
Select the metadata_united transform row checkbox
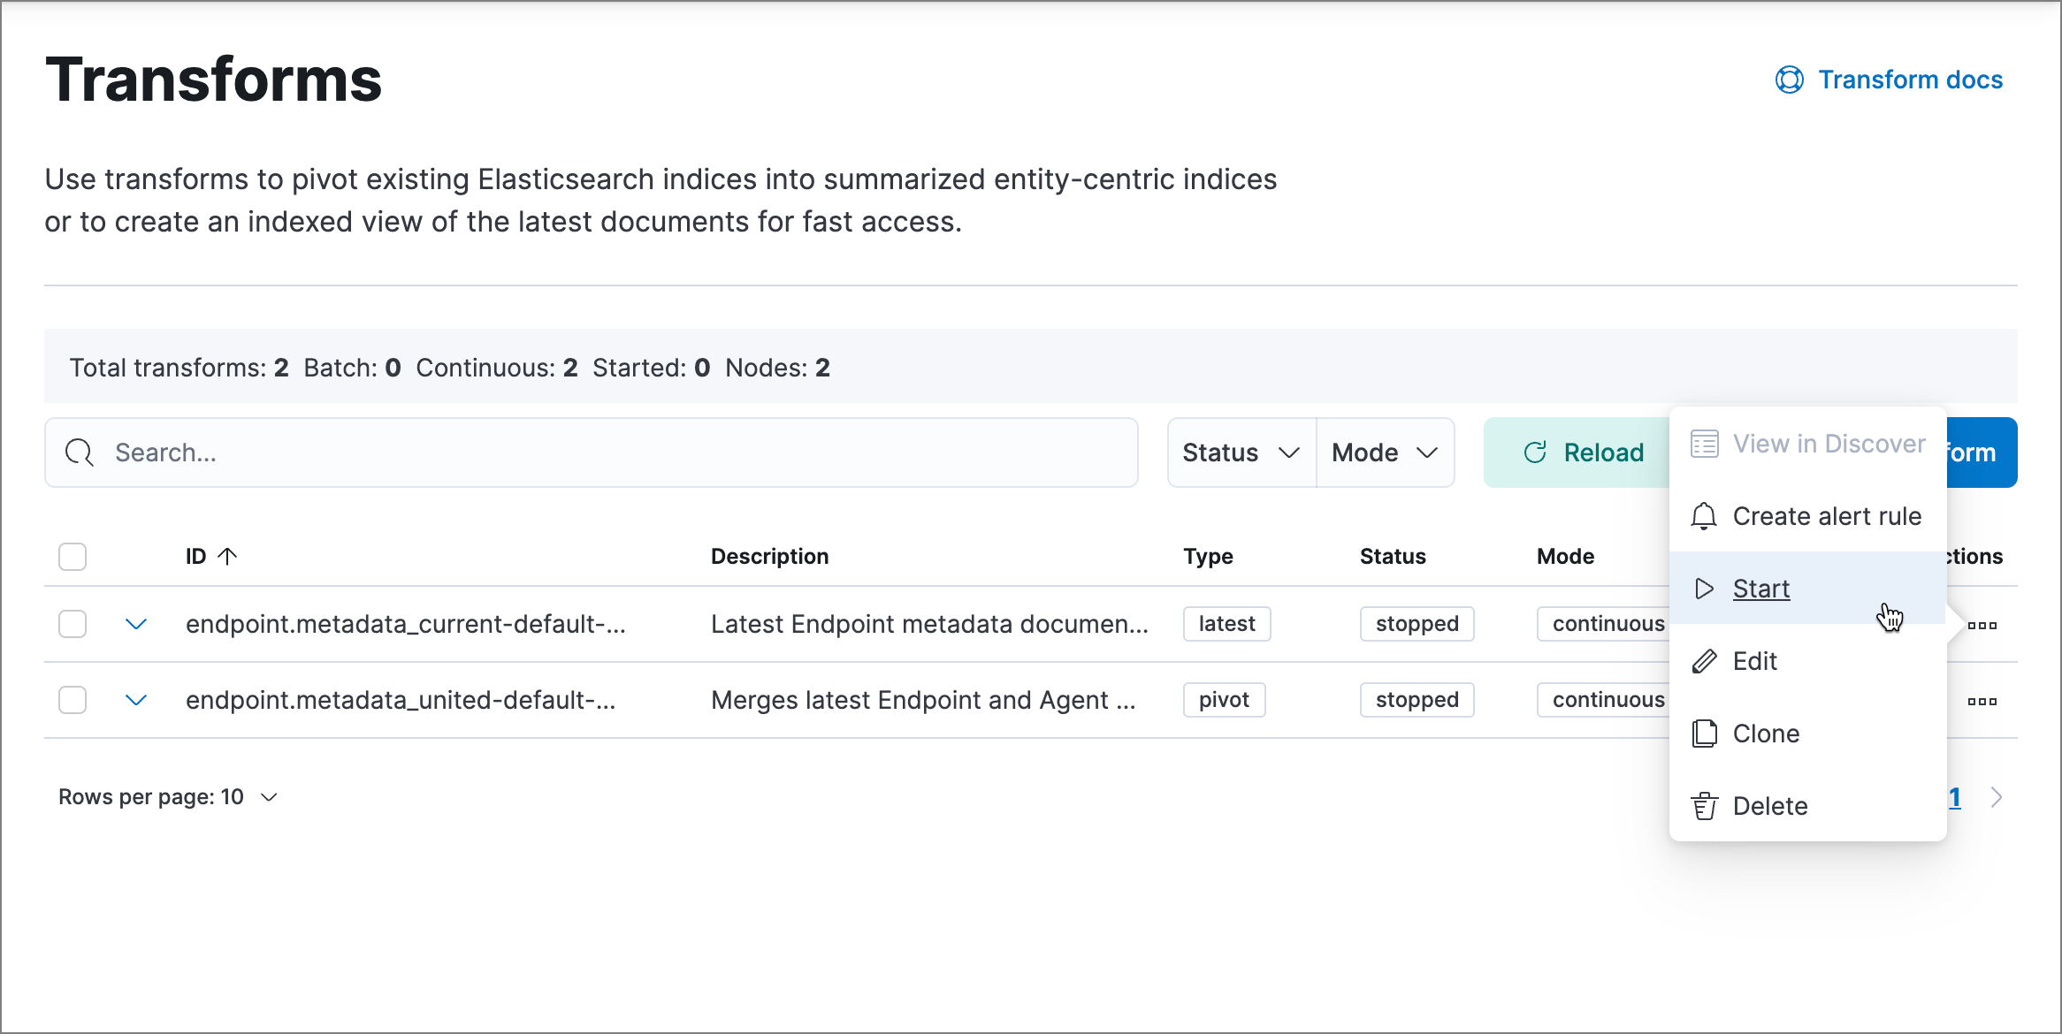click(72, 699)
